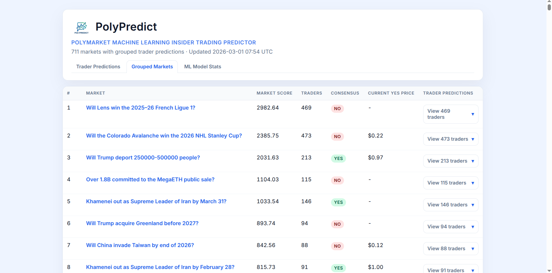Click the scrollbar up arrow
Viewport: 552px width, 273px height.
pos(549,1)
